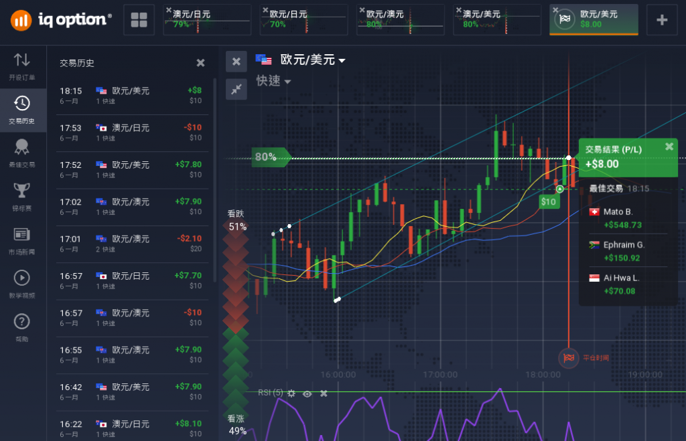Open the 最佳交易 ribbon icon
The width and height of the screenshot is (686, 441).
(x=22, y=153)
